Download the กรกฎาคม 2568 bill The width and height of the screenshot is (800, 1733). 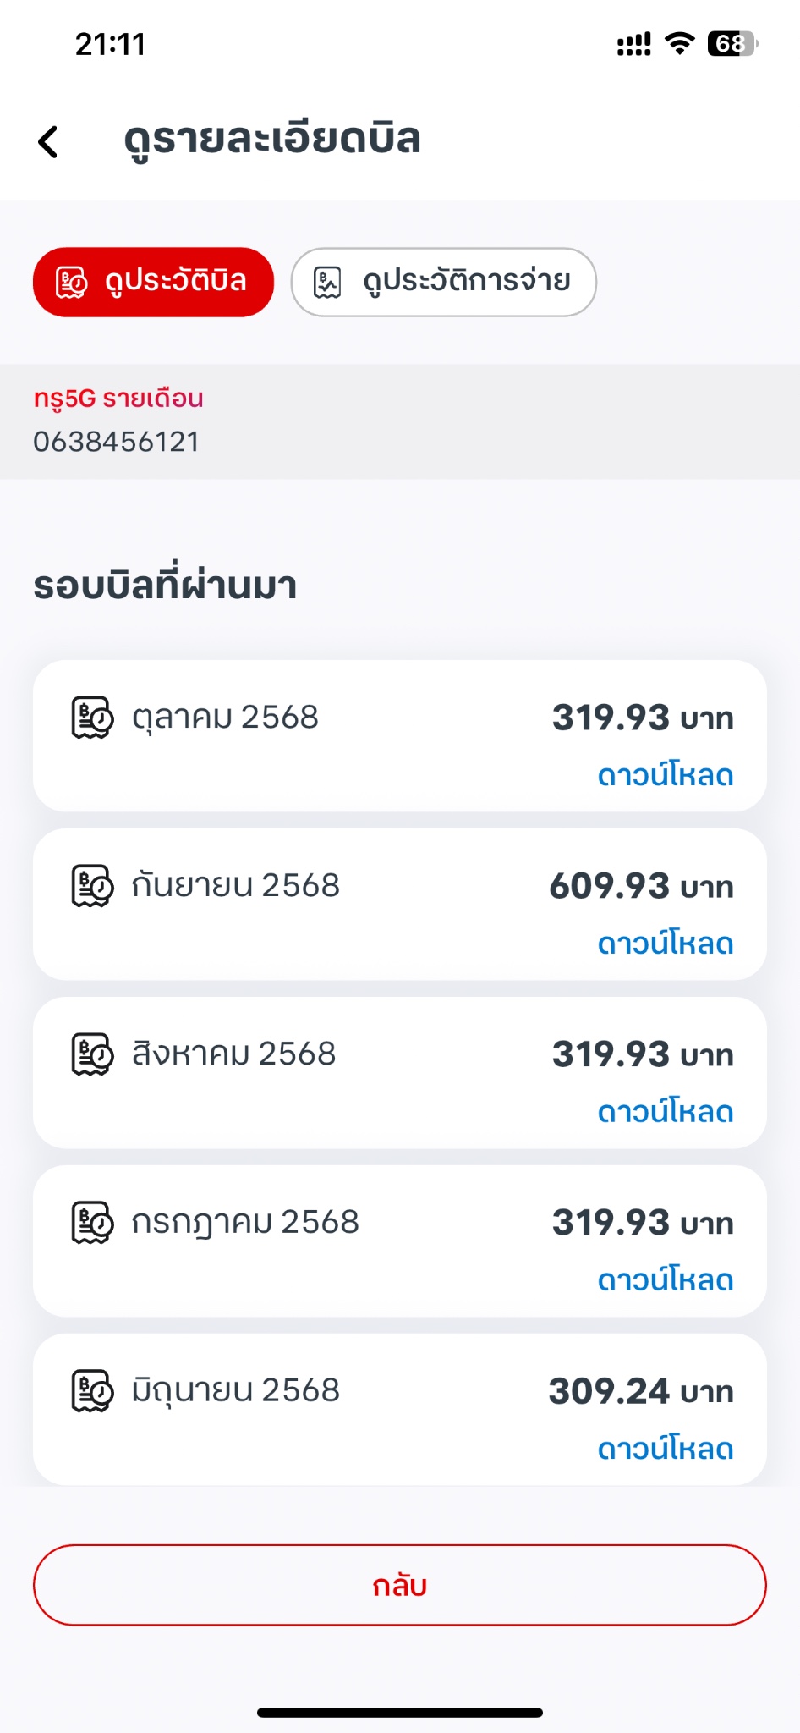665,1280
